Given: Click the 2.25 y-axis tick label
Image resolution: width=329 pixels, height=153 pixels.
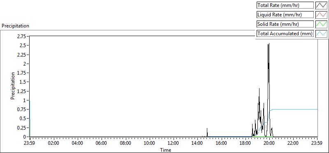Looking at the screenshot, I should tap(21, 55).
